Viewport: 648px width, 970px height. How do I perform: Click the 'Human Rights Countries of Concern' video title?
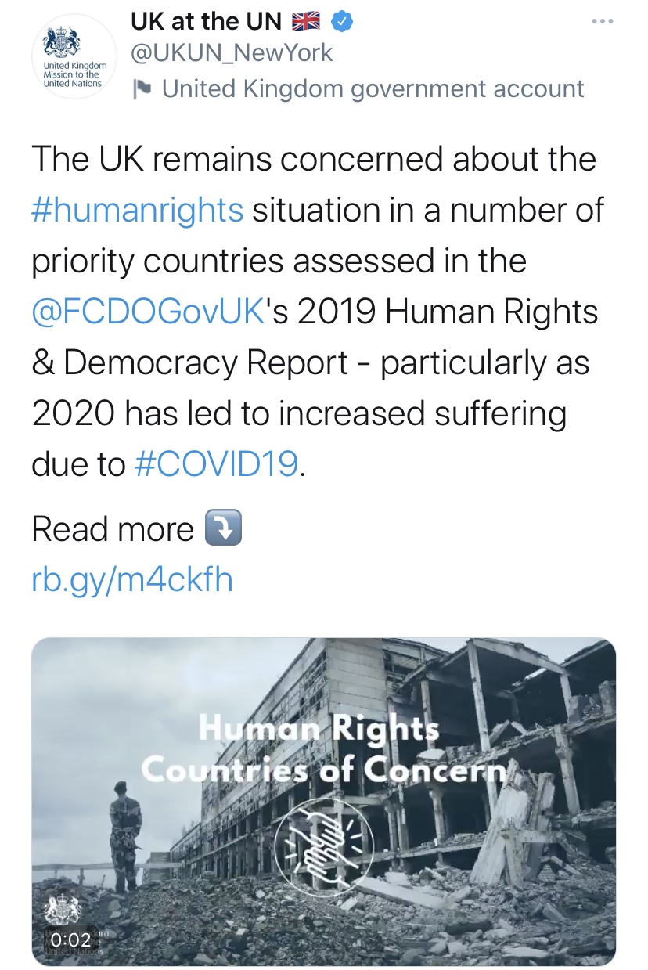[323, 749]
